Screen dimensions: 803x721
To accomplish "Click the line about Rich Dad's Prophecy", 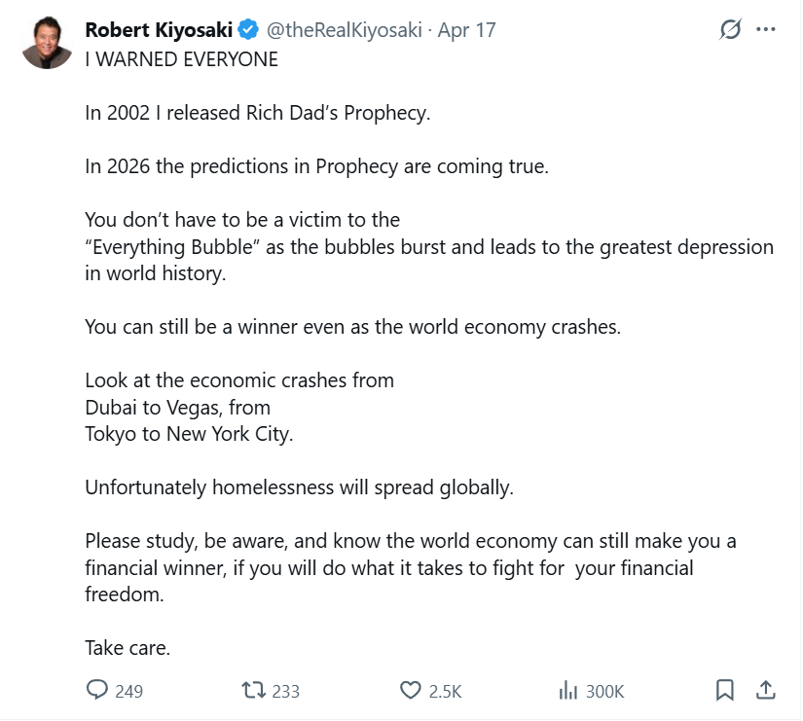I will [257, 113].
